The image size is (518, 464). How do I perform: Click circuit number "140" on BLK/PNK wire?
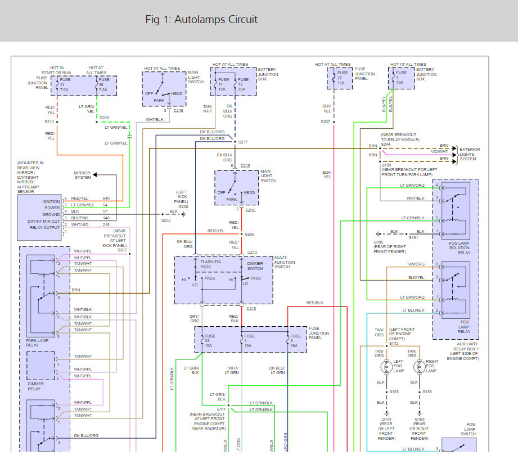pos(106,218)
